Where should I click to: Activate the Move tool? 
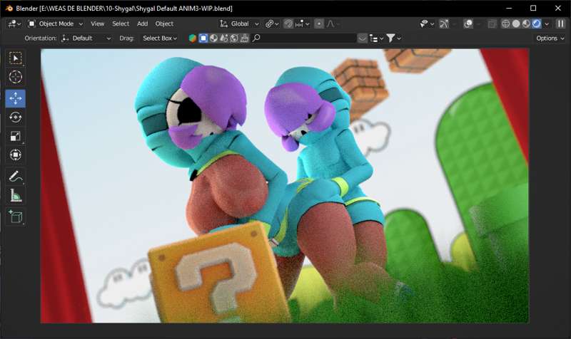[x=15, y=98]
